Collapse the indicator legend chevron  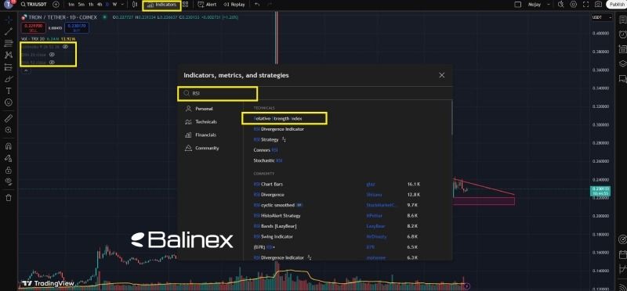[26, 70]
